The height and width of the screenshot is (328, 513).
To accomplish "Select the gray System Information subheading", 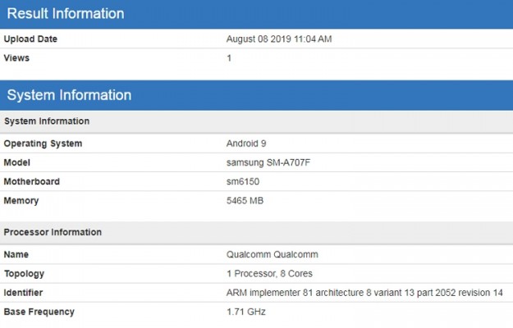I will [47, 121].
